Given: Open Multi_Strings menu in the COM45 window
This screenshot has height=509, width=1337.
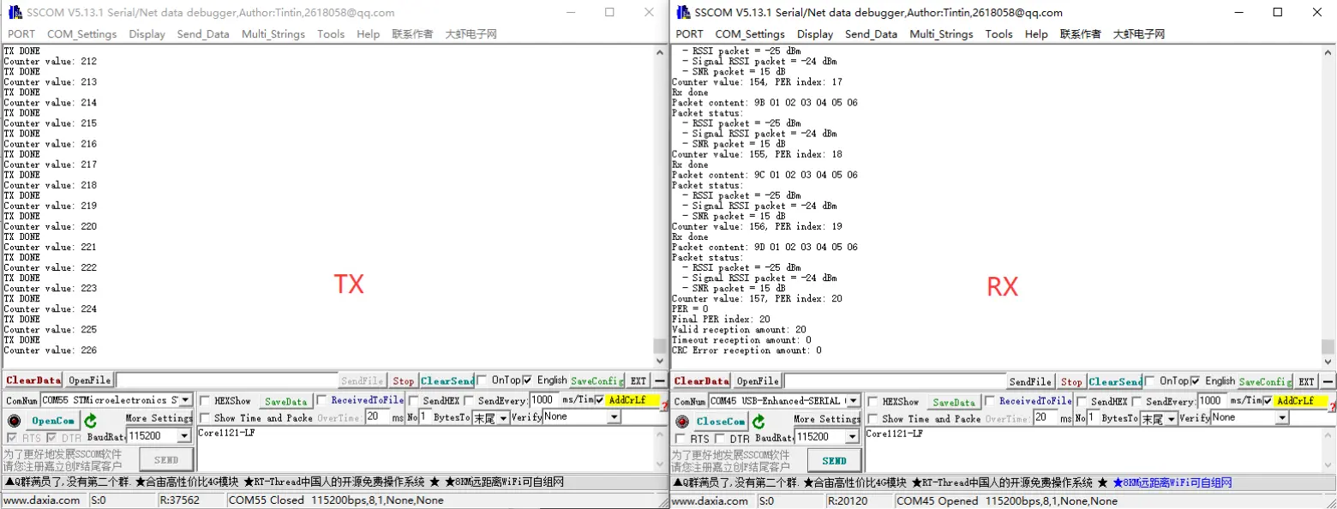Looking at the screenshot, I should coord(941,34).
